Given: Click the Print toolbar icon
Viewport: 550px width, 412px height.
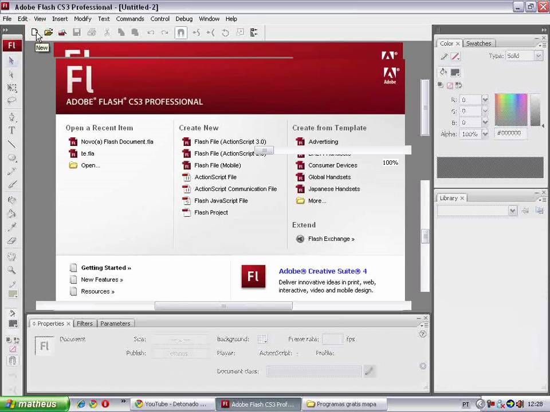Looking at the screenshot, I should pos(92,33).
